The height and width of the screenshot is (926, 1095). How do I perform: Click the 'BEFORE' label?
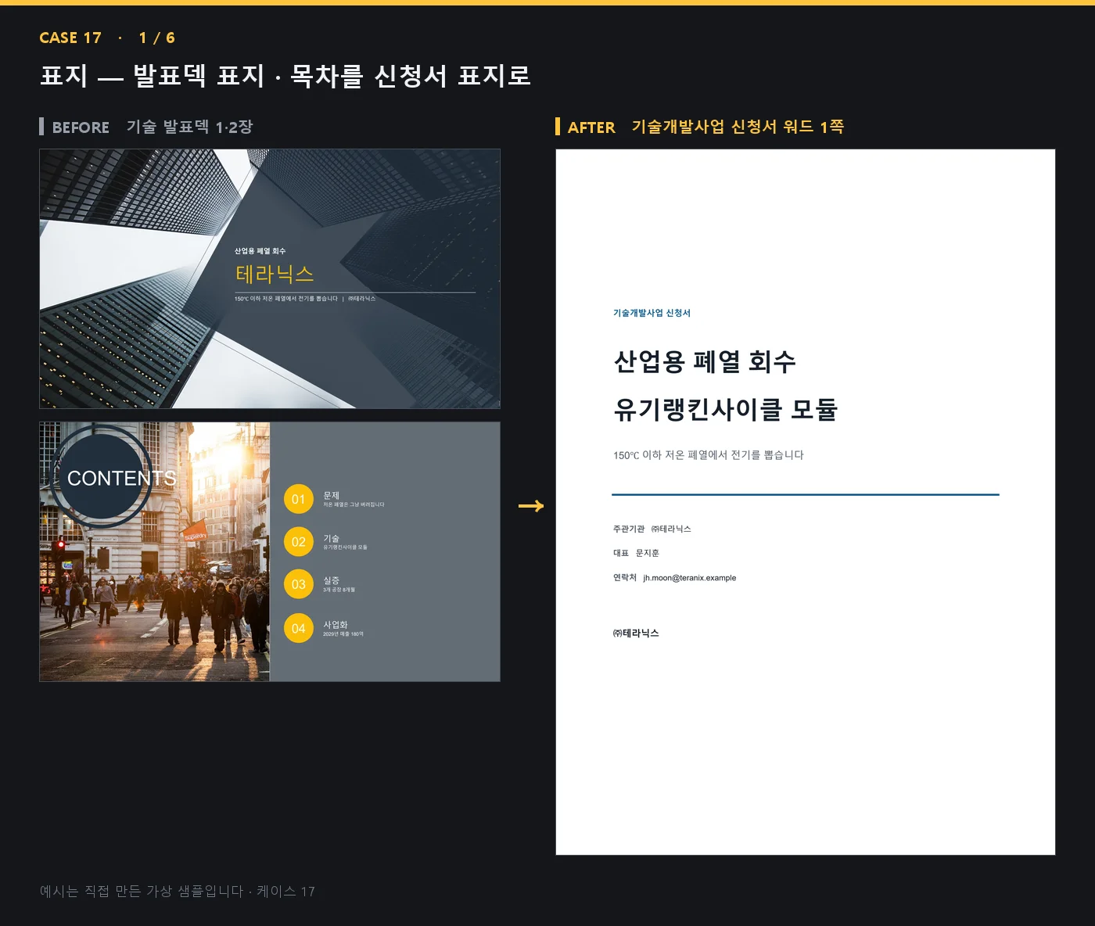(81, 127)
